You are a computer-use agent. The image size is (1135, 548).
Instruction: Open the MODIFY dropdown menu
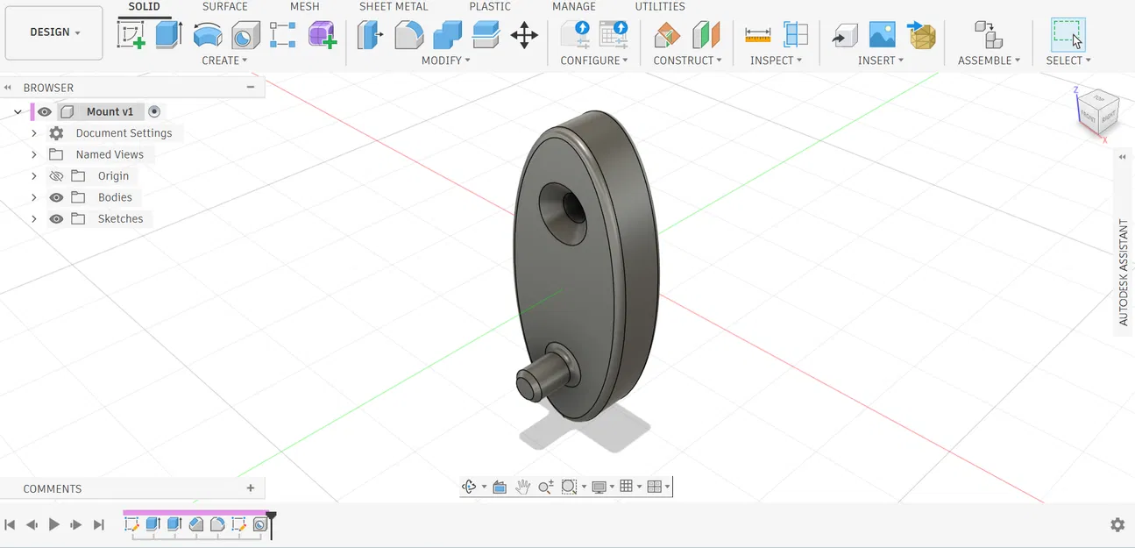click(445, 60)
